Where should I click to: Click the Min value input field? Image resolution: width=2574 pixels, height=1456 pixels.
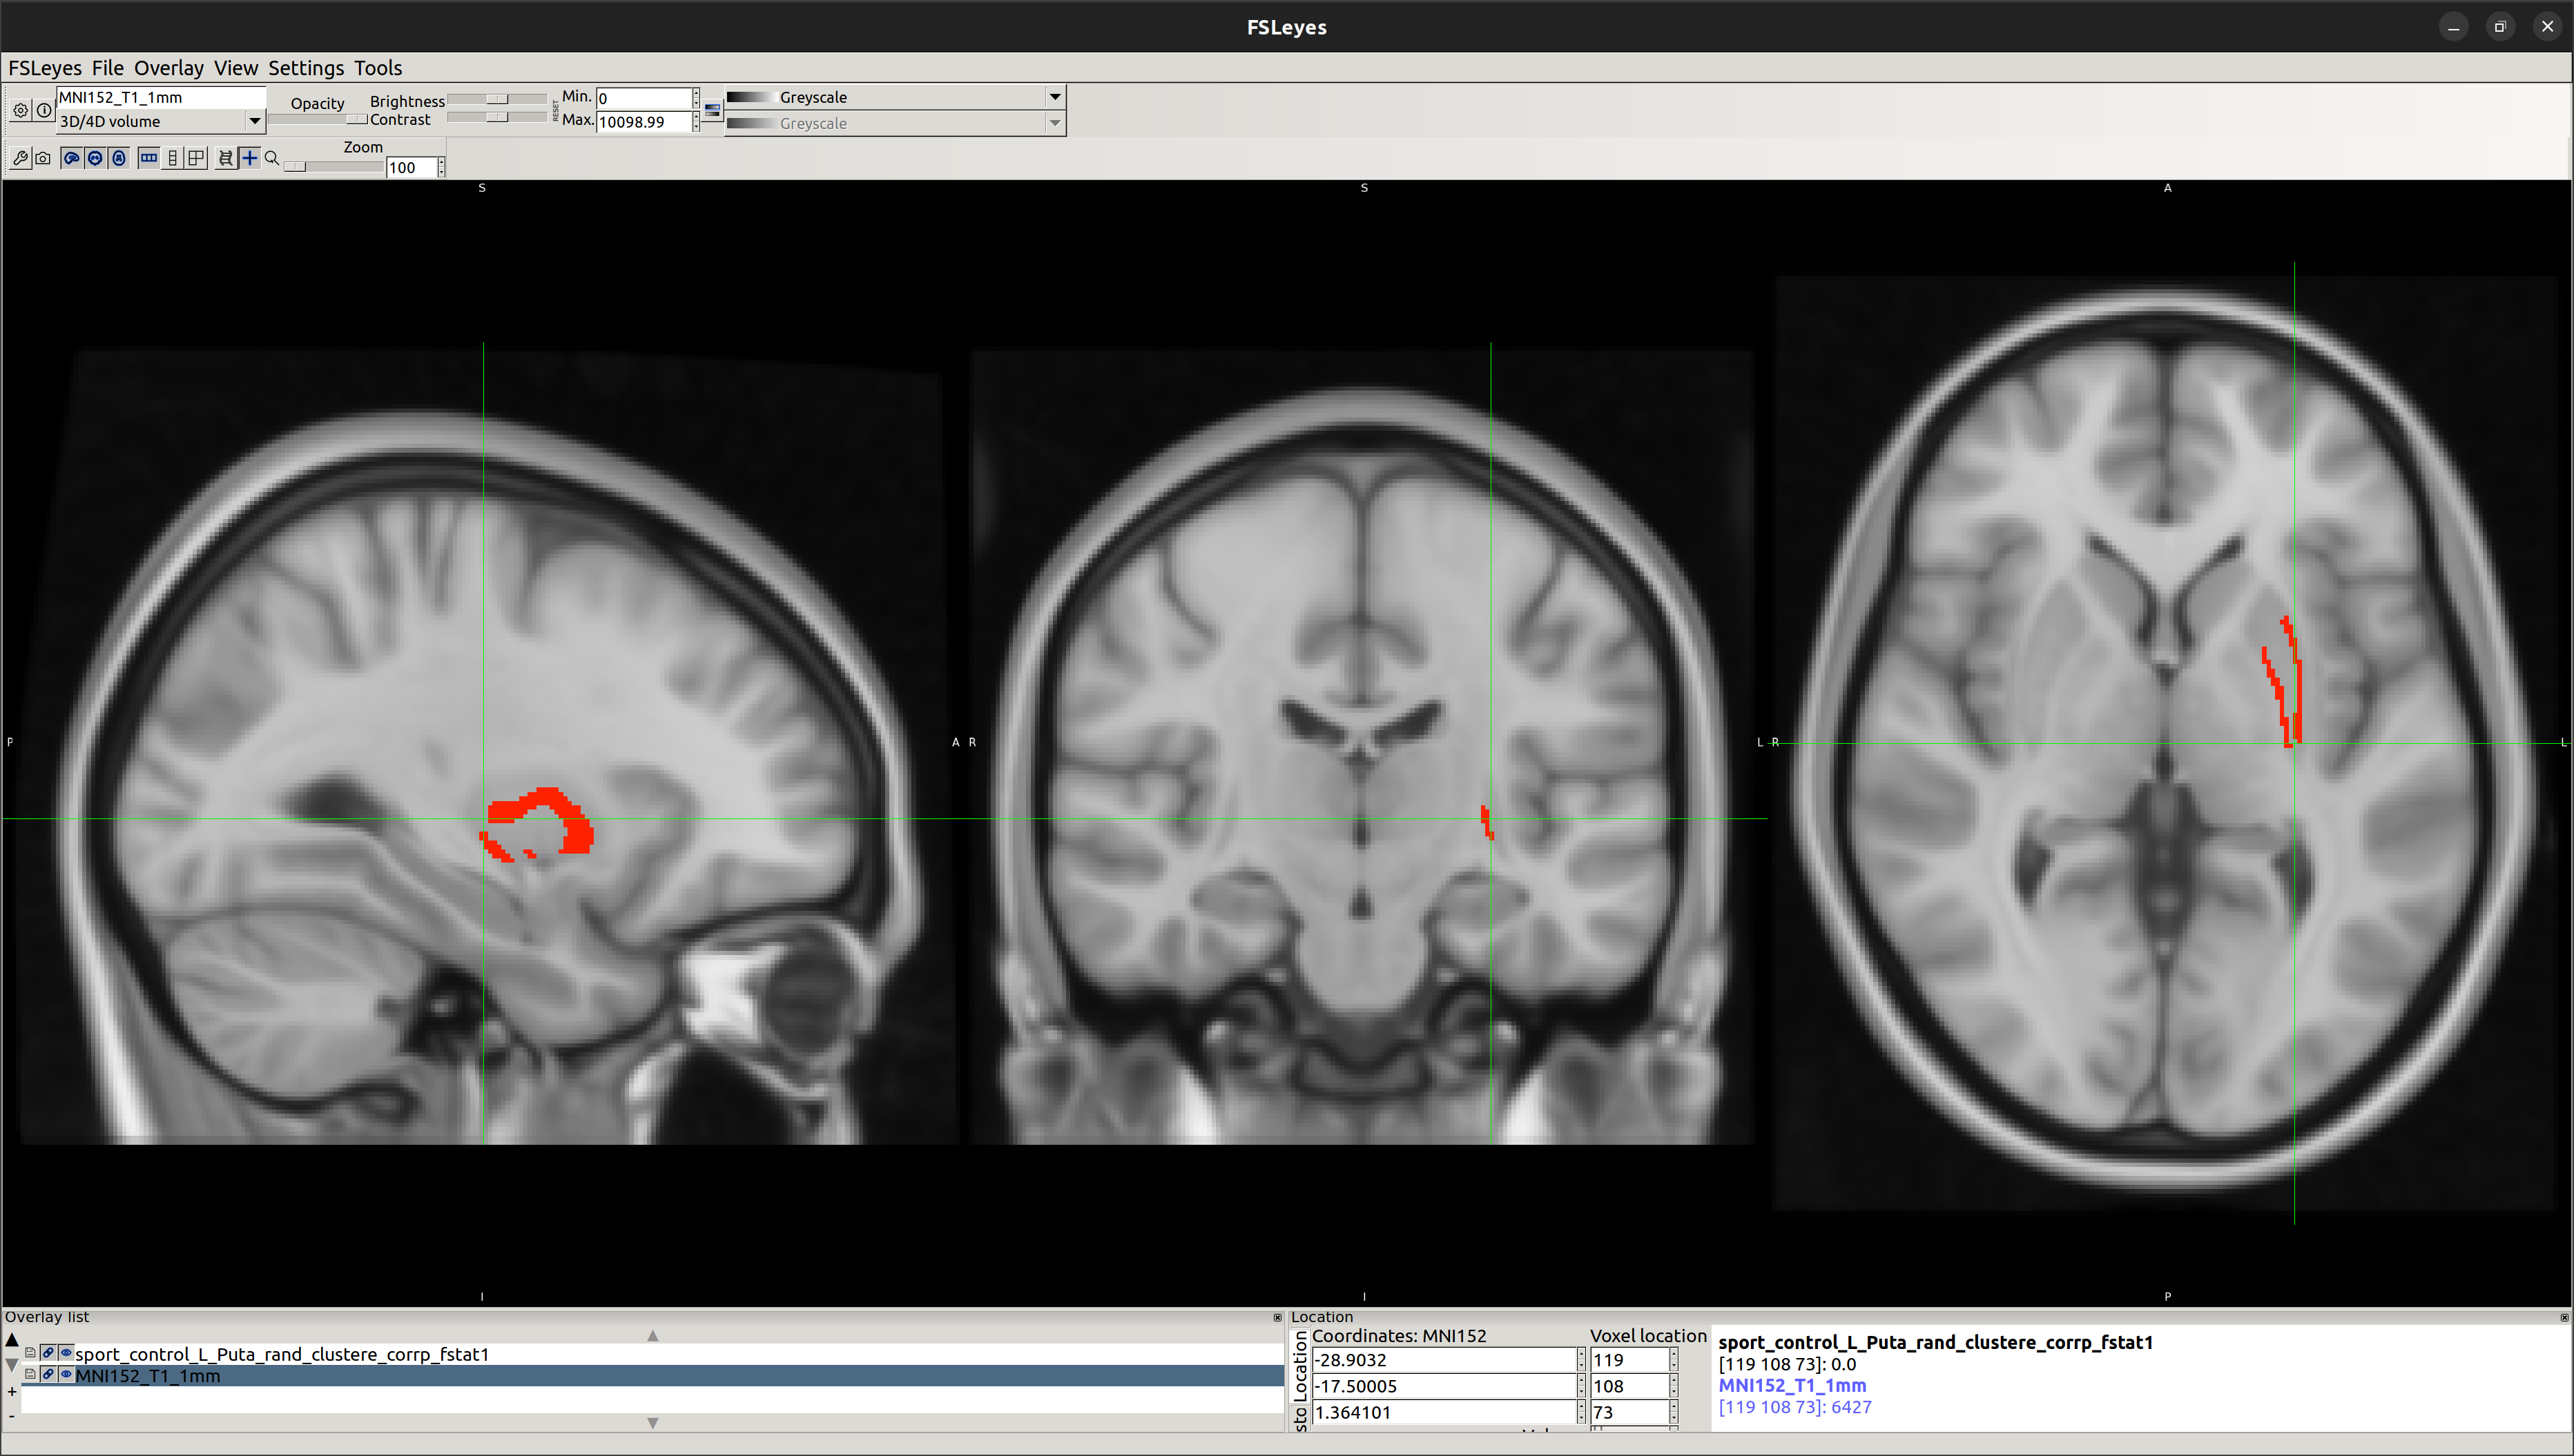[x=643, y=98]
